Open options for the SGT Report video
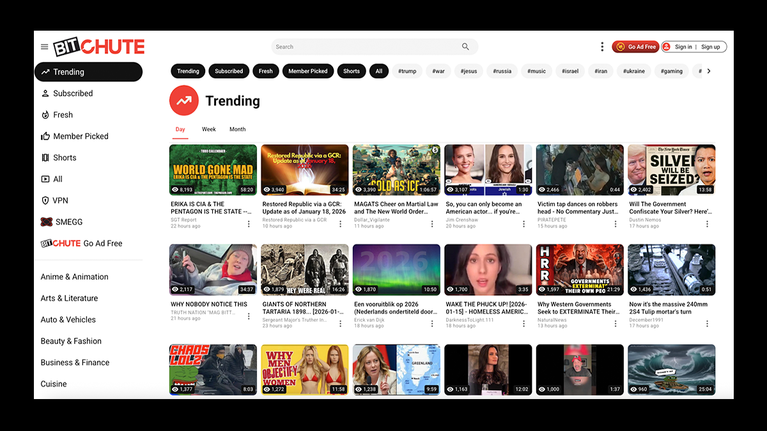 (x=249, y=223)
